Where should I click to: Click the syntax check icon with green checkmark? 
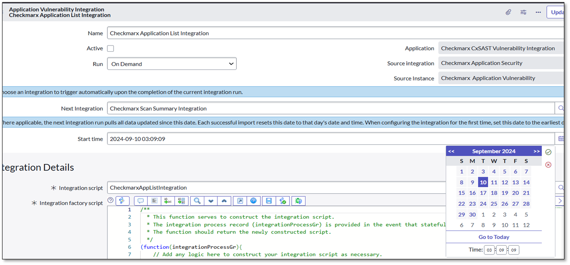click(282, 201)
